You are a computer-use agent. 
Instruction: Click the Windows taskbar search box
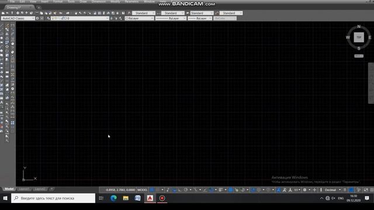tap(53, 198)
